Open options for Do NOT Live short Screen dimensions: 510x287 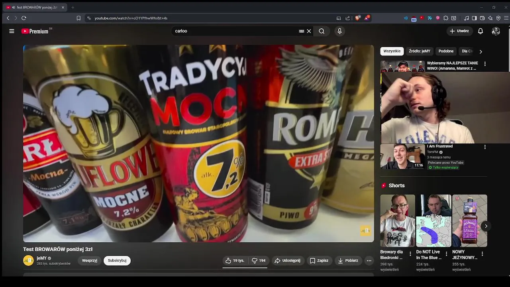click(x=446, y=254)
